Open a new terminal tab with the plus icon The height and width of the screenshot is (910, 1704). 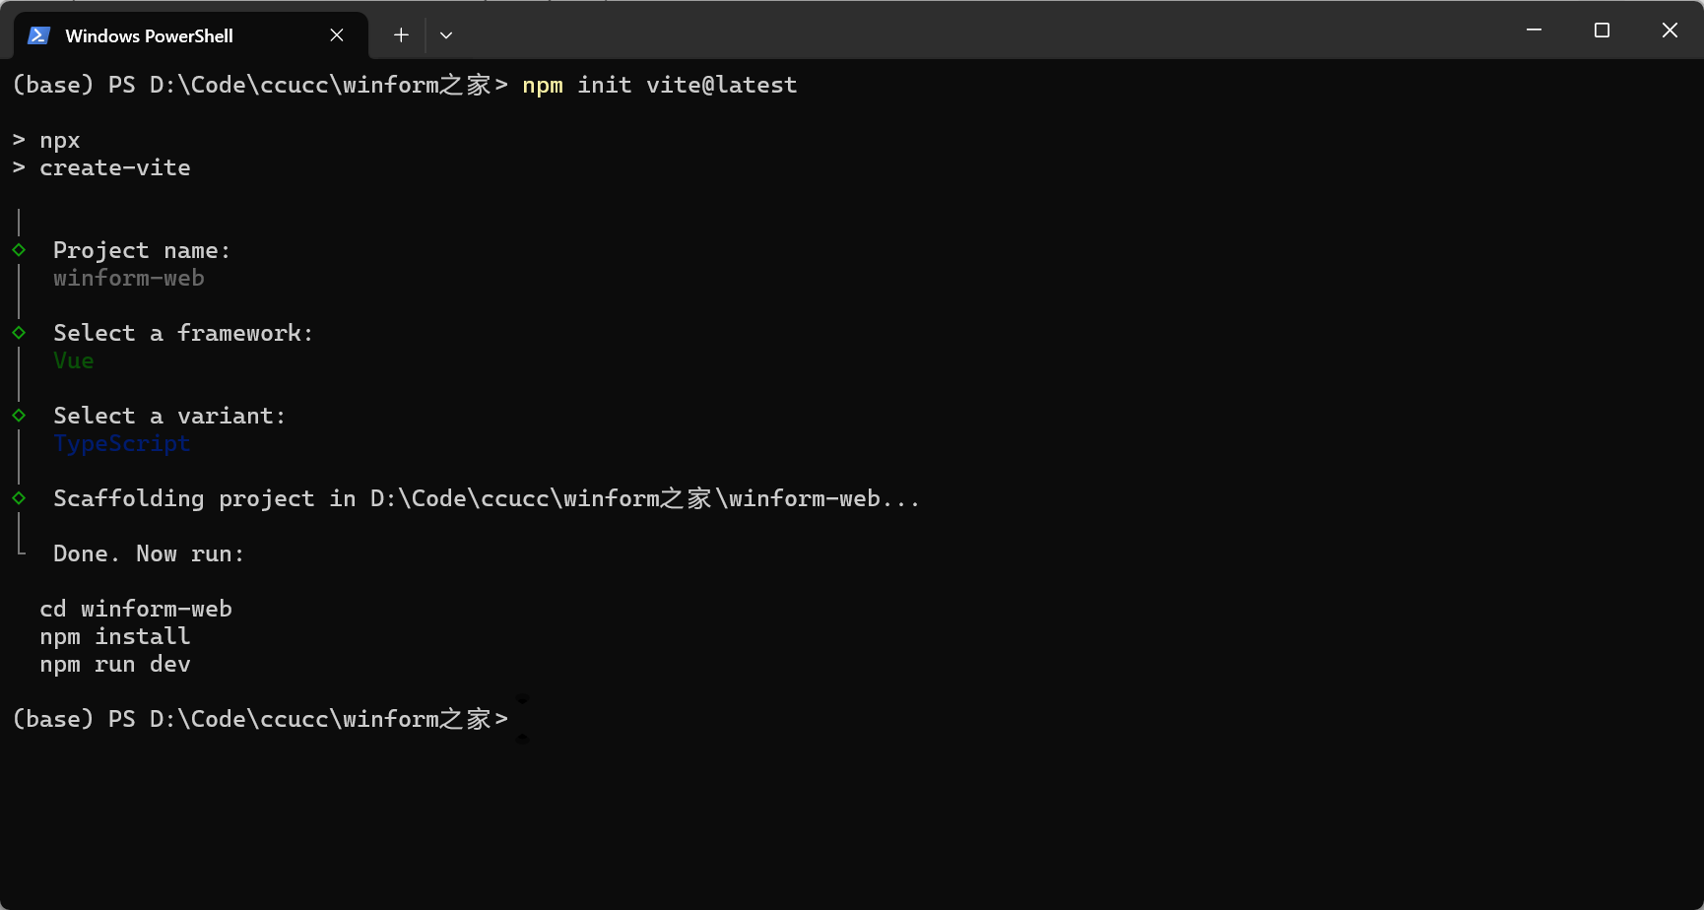click(x=400, y=34)
